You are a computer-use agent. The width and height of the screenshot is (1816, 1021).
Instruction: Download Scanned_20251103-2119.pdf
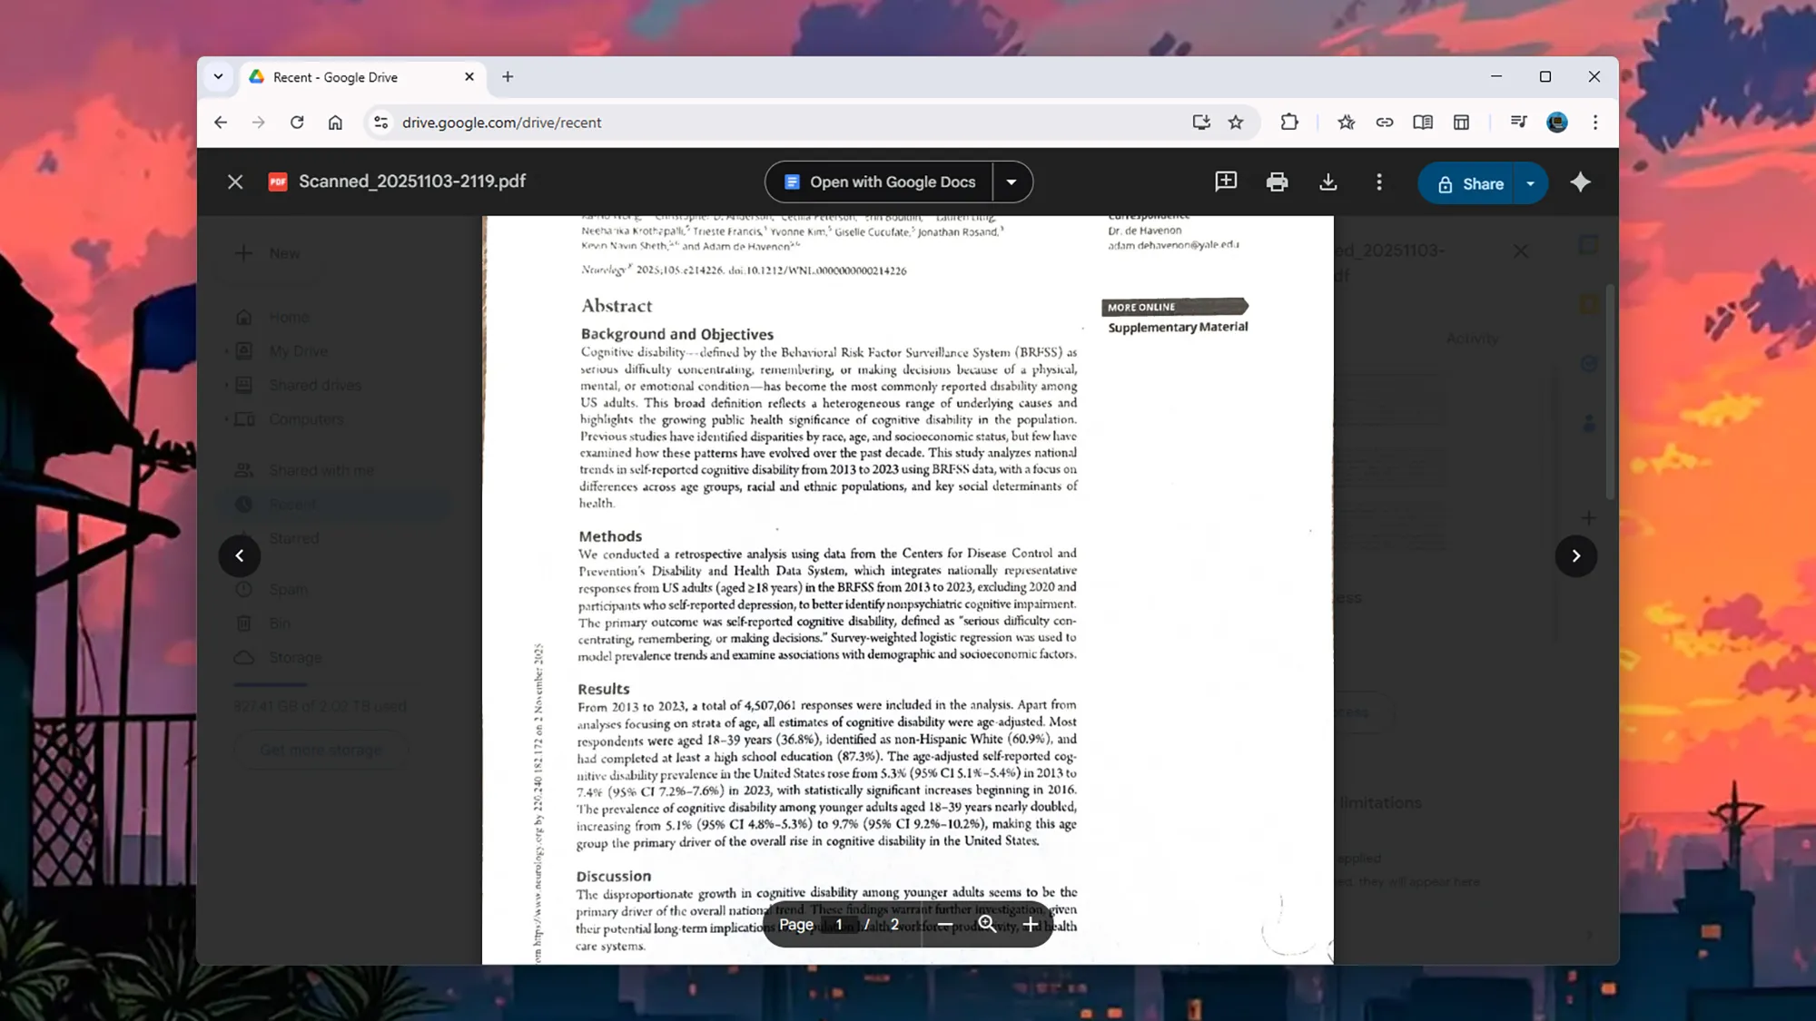tap(1328, 182)
